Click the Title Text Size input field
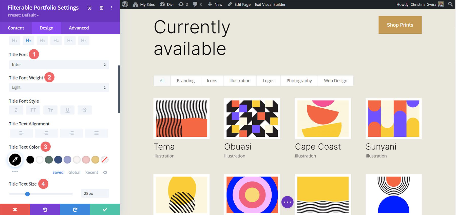The height and width of the screenshot is (215, 456). point(95,193)
